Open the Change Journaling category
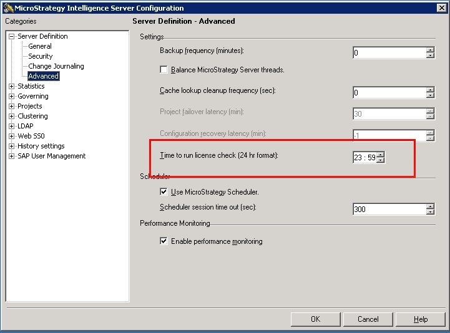The image size is (450, 333). [x=56, y=66]
